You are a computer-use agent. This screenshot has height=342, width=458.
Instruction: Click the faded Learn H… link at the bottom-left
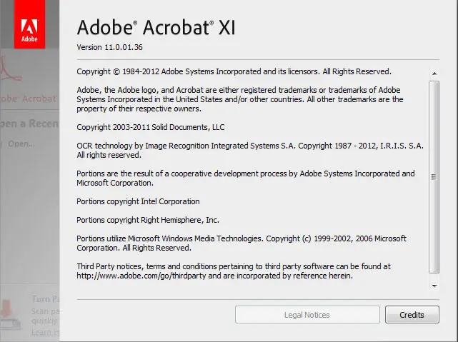pyautogui.click(x=45, y=332)
